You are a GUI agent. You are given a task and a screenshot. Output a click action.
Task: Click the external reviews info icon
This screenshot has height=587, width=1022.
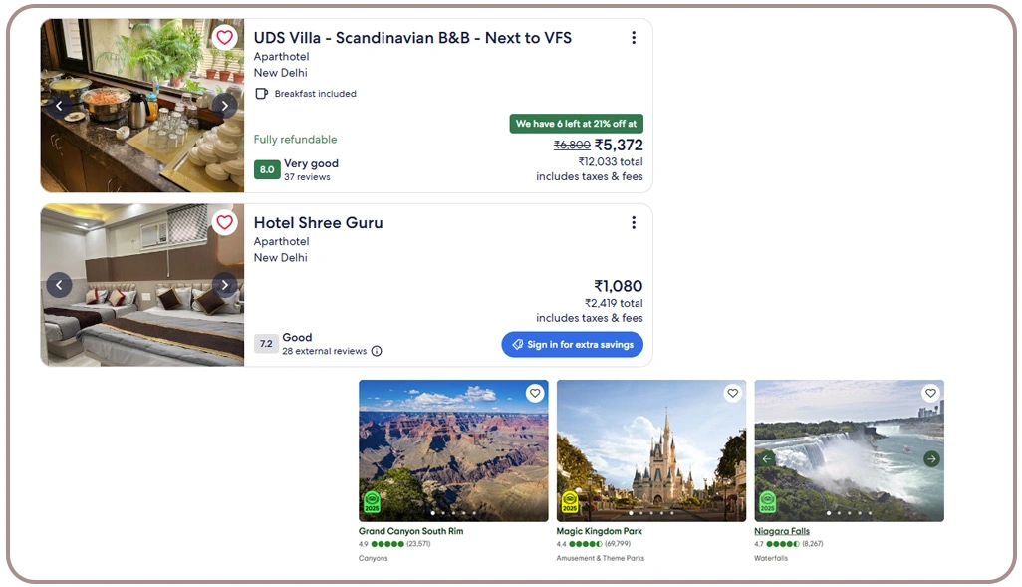coord(377,351)
